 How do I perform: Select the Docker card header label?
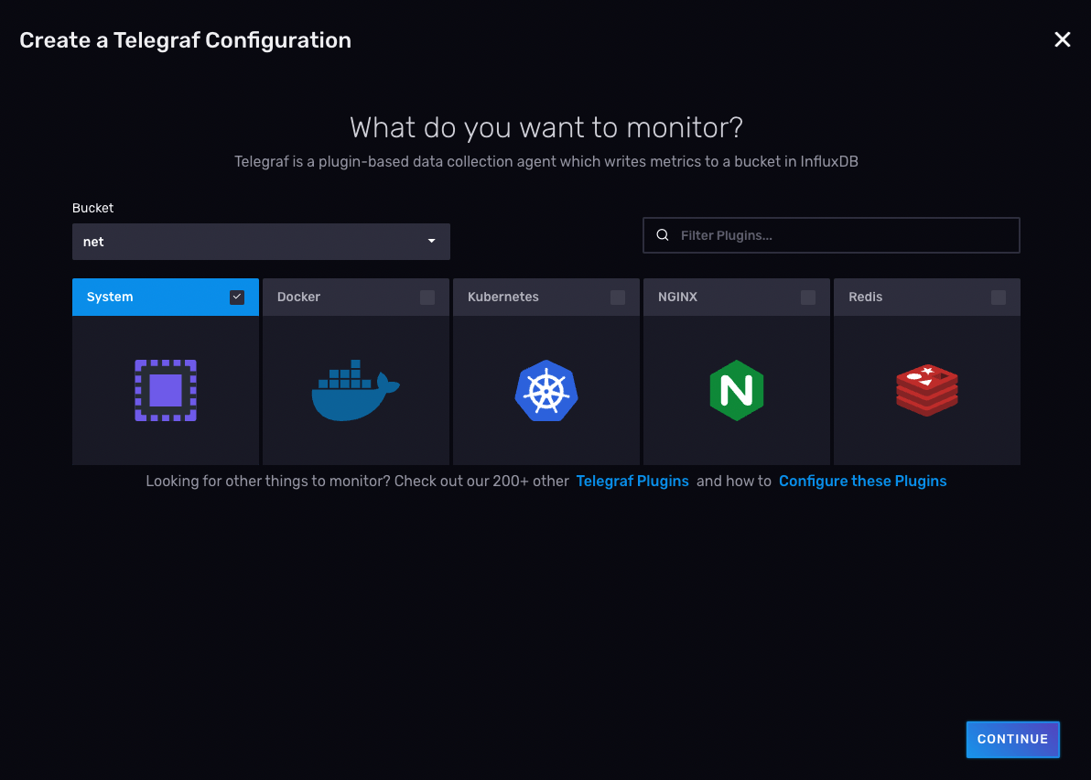(x=298, y=298)
